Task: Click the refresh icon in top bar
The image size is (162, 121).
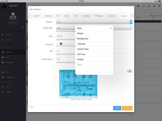Action: pyautogui.click(x=149, y=6)
